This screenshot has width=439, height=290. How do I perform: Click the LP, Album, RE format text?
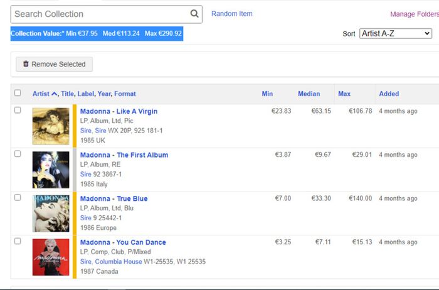click(x=100, y=164)
